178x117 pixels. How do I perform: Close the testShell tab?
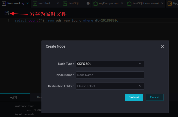(x=58, y=4)
